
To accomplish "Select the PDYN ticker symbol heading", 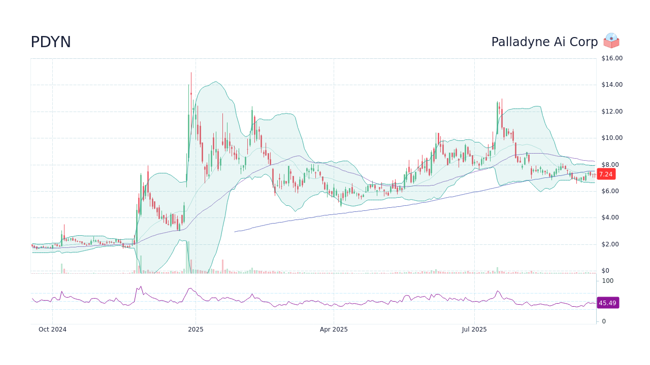I will (x=50, y=42).
